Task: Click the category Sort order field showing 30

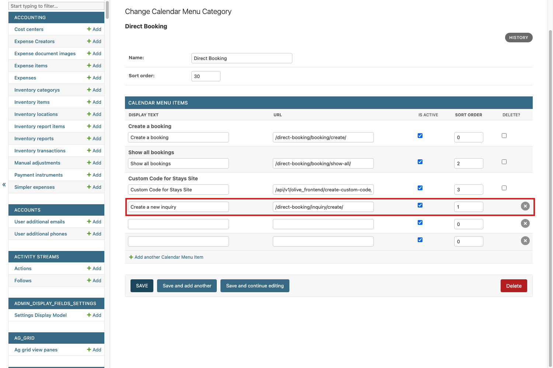Action: pyautogui.click(x=206, y=76)
